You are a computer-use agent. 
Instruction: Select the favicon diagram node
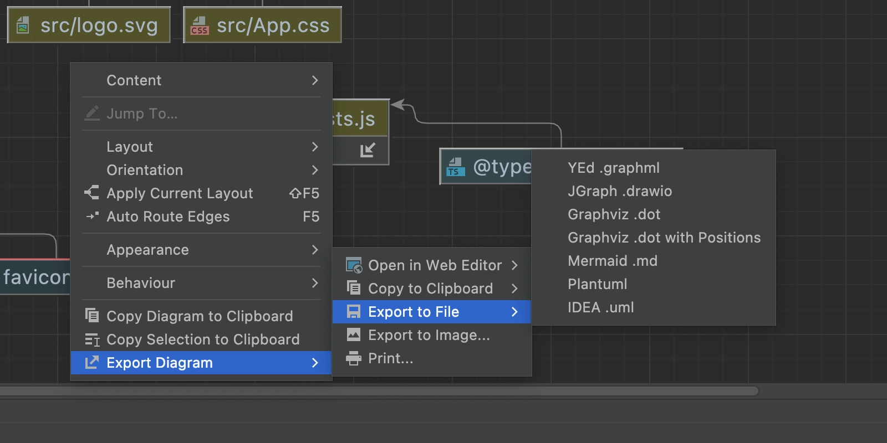[34, 277]
